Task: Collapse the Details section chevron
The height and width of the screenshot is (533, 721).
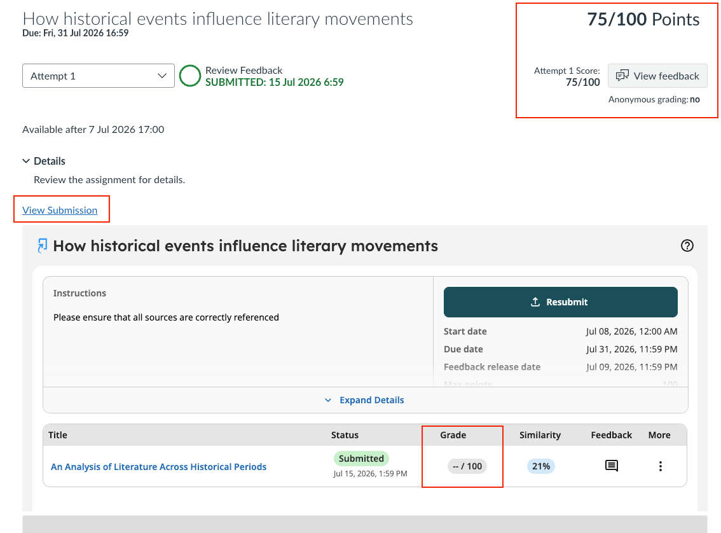Action: (x=26, y=161)
